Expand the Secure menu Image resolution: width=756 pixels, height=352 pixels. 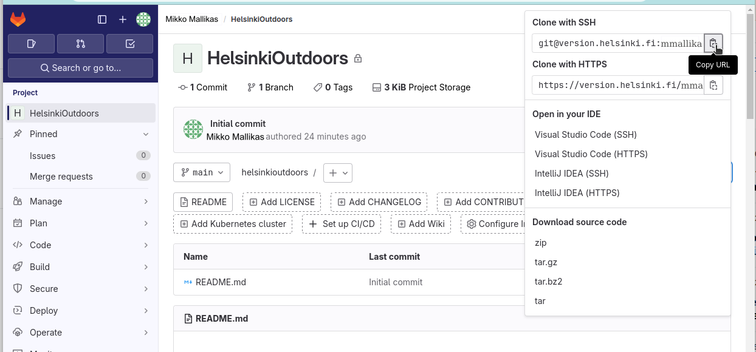[x=81, y=289]
